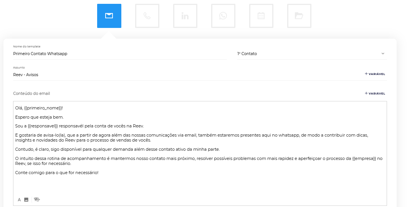This screenshot has height=207, width=407.
Task: Click the paragraph starting 'Contudo, é claro'
Action: click(117, 149)
